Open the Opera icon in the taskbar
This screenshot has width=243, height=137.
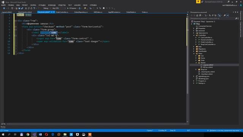46,134
